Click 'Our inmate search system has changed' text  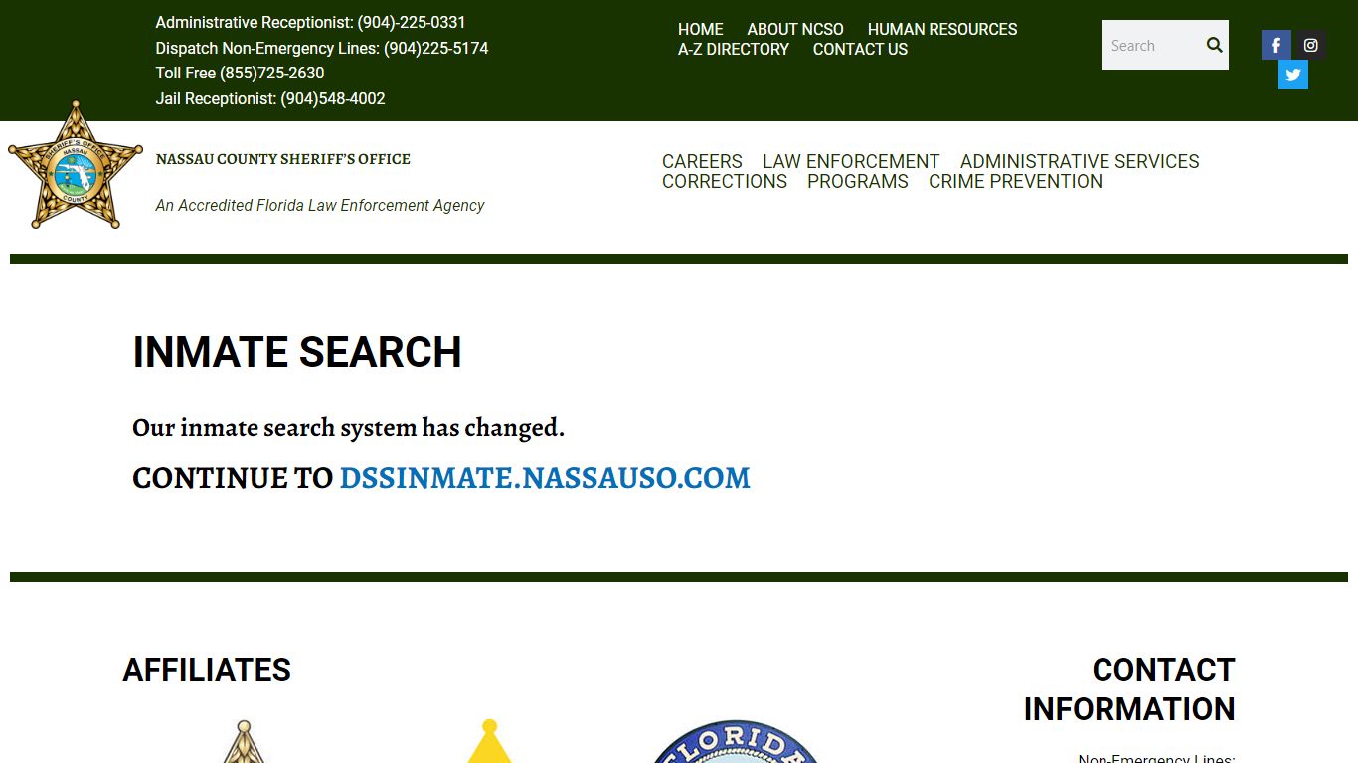click(348, 428)
